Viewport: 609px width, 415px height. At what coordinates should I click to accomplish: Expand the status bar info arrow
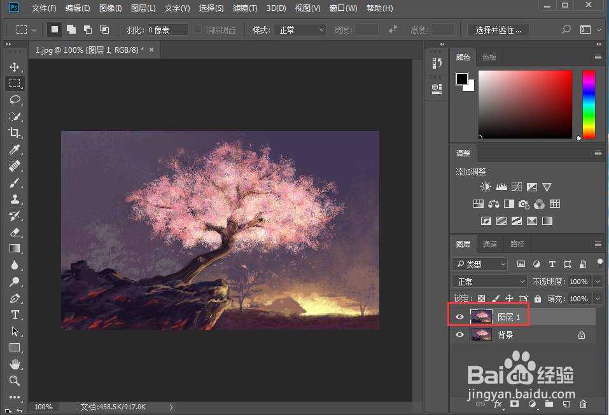[171, 407]
